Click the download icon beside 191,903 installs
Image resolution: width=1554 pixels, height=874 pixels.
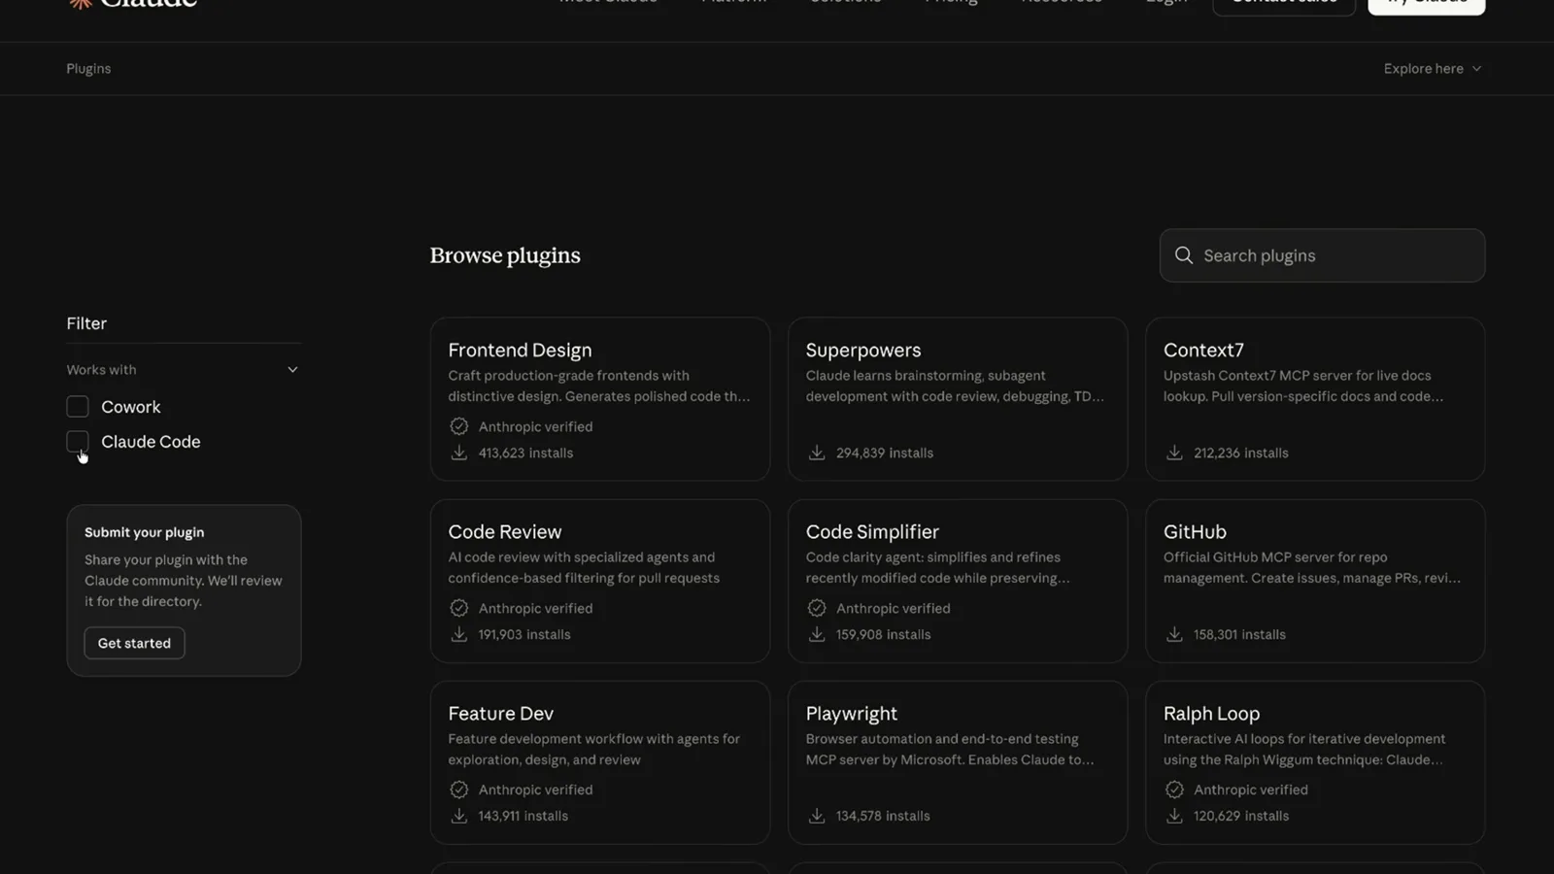pyautogui.click(x=459, y=634)
